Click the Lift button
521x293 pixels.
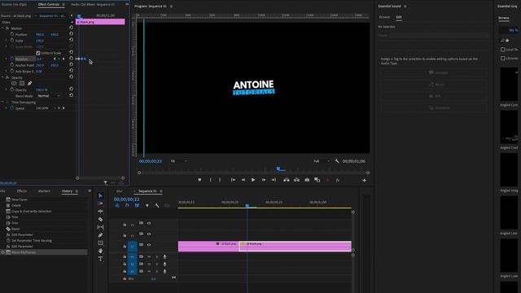click(287, 180)
